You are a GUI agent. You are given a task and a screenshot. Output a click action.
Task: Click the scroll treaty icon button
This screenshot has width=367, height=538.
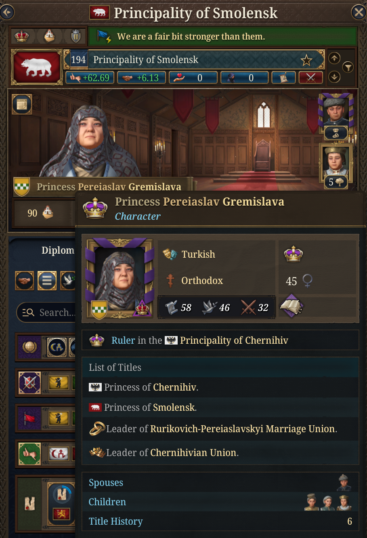click(x=283, y=78)
